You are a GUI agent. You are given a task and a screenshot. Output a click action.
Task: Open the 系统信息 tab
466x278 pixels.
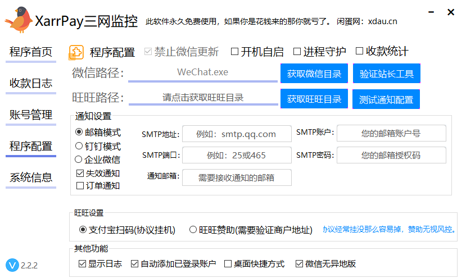(31, 177)
